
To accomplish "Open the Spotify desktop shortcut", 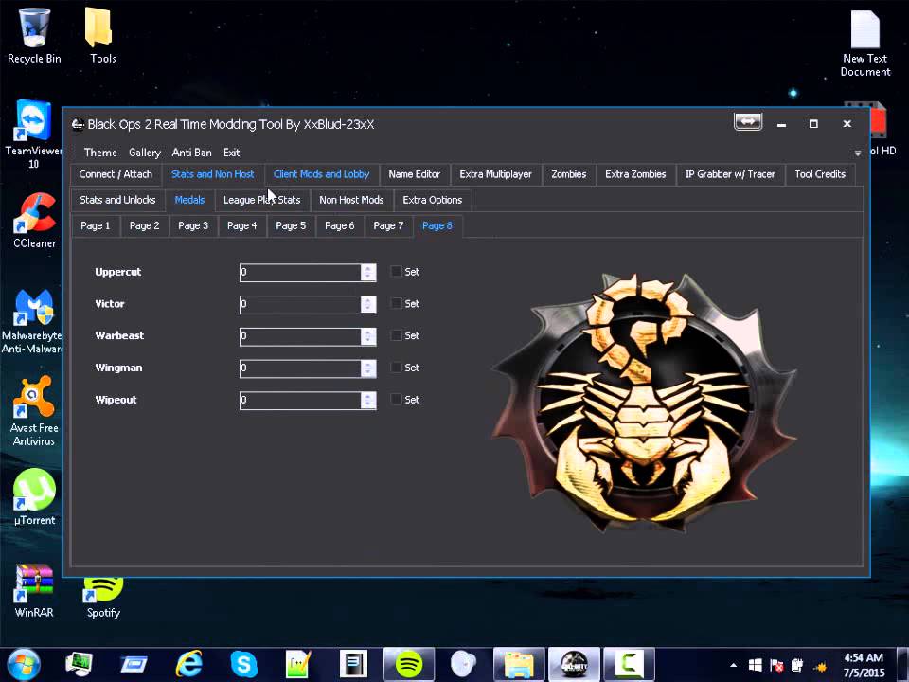I will pyautogui.click(x=103, y=598).
